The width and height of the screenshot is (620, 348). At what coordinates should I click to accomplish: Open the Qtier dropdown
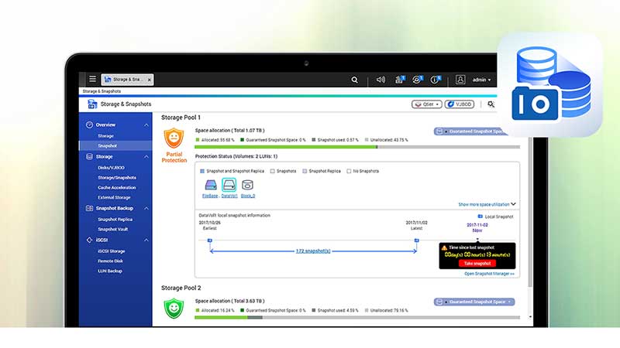tap(427, 104)
